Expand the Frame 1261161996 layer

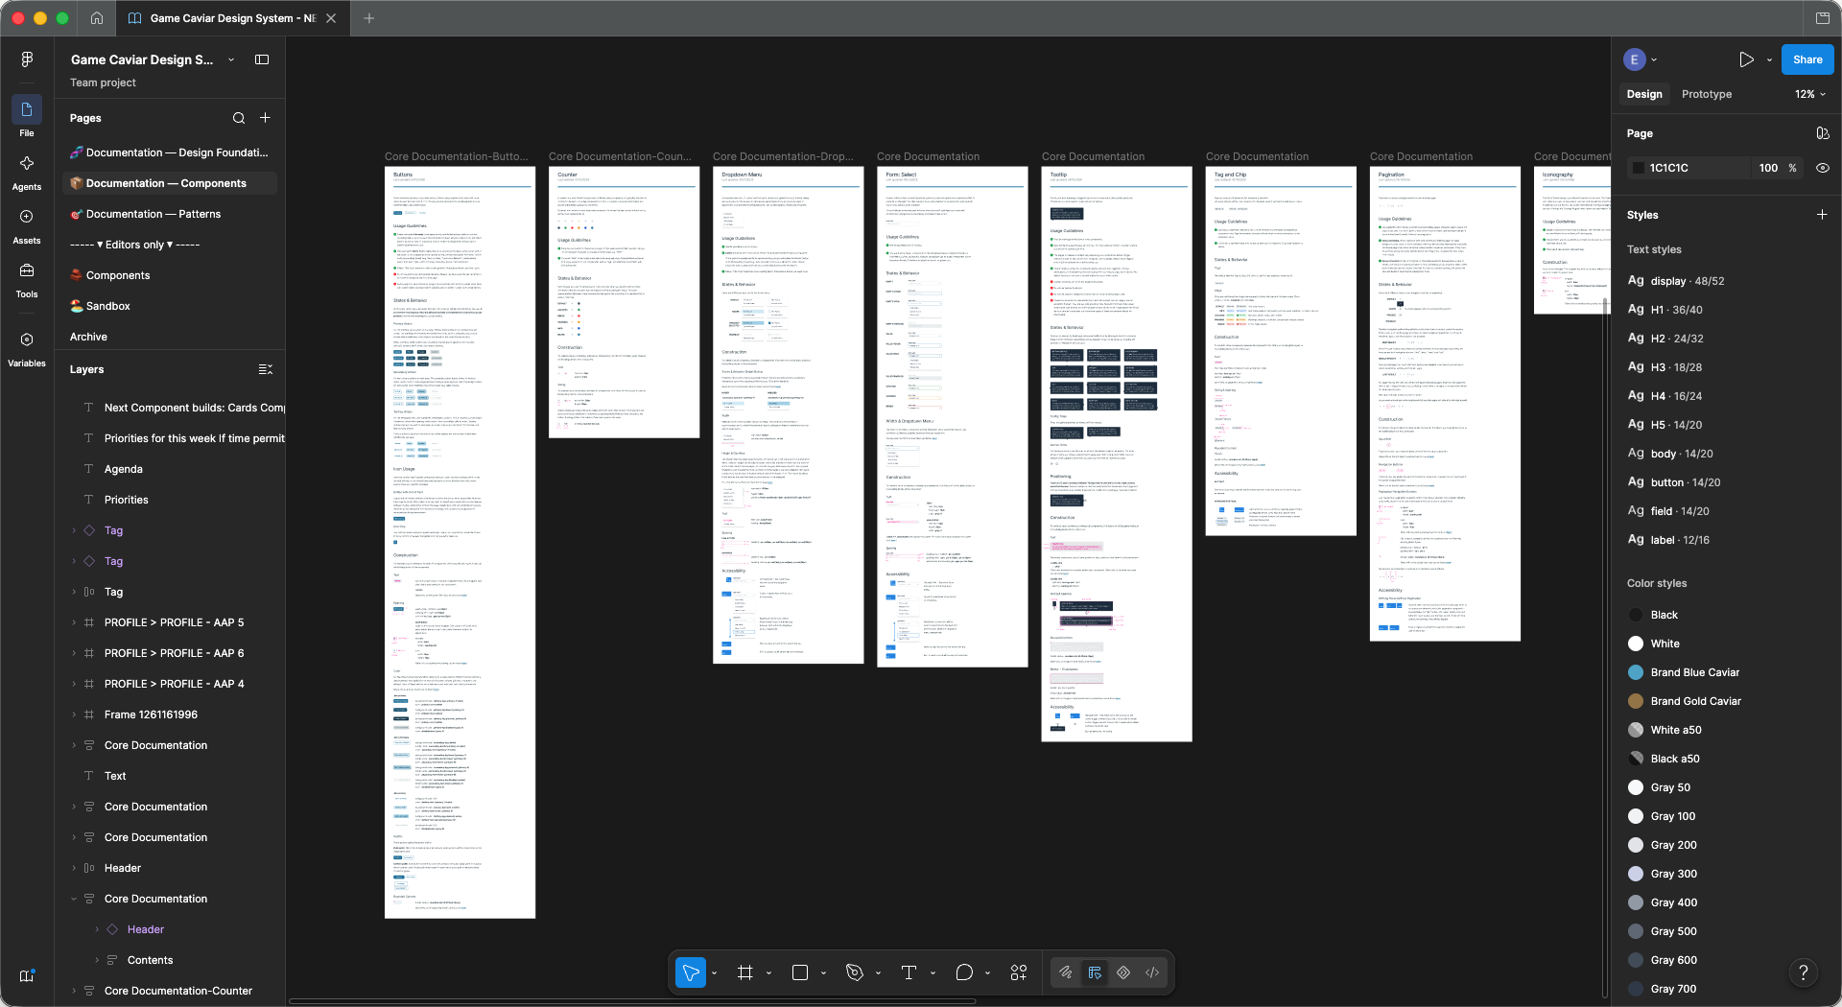74,714
